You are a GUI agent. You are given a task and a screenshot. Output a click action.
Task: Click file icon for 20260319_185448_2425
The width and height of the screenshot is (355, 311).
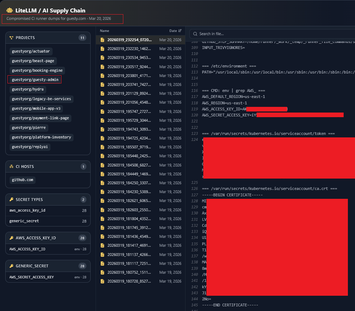[x=102, y=156]
